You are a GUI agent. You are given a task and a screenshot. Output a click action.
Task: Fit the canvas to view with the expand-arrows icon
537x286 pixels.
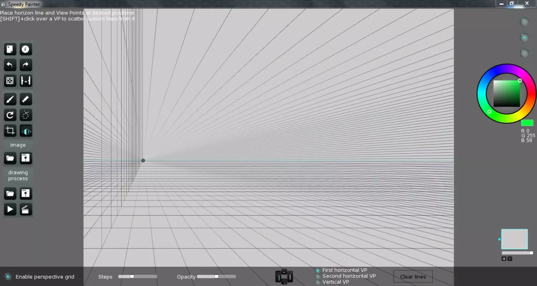click(x=10, y=81)
